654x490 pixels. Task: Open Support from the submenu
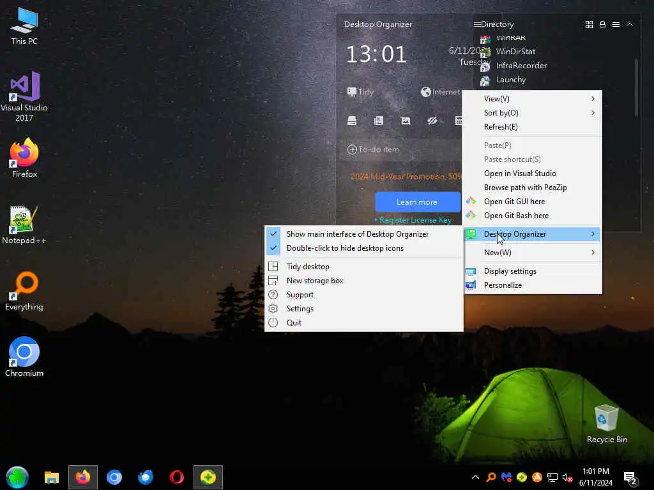[363, 295]
